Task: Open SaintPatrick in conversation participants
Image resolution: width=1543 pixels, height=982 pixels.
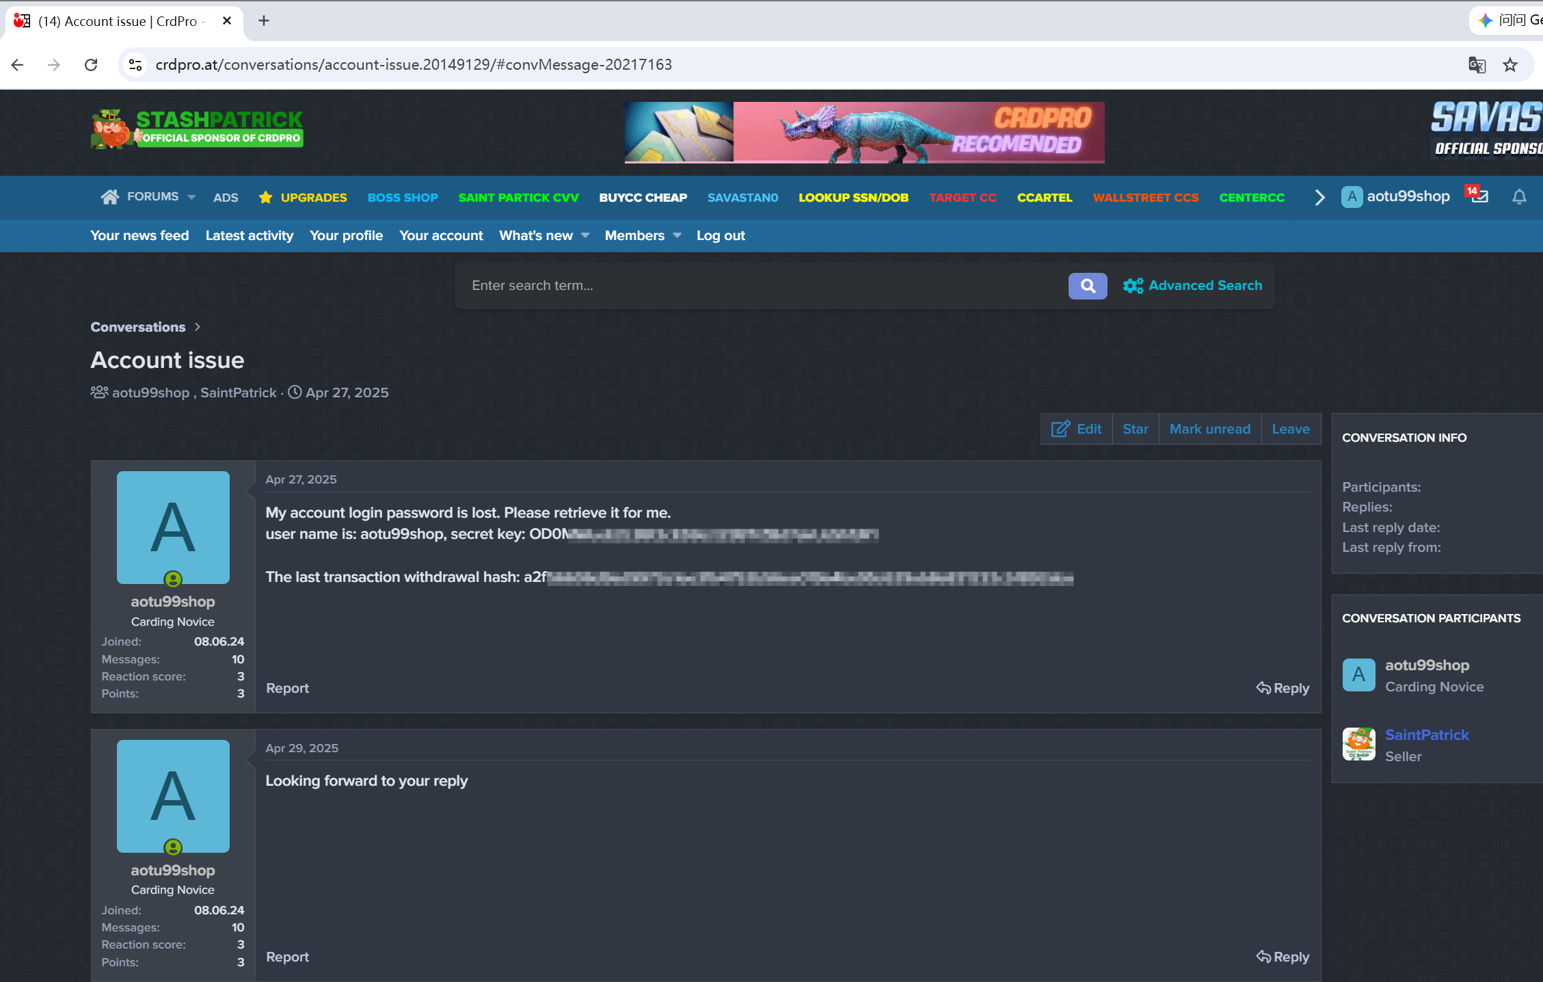Action: [1426, 734]
